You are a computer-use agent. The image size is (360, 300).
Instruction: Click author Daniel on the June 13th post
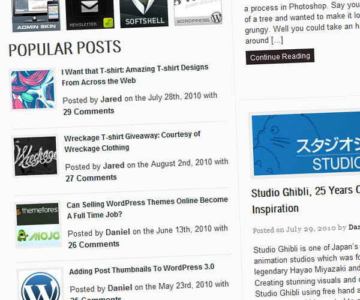[x=118, y=232]
